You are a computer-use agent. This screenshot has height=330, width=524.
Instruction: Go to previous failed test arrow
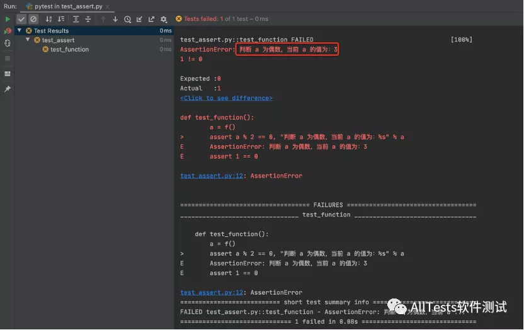[x=103, y=19]
